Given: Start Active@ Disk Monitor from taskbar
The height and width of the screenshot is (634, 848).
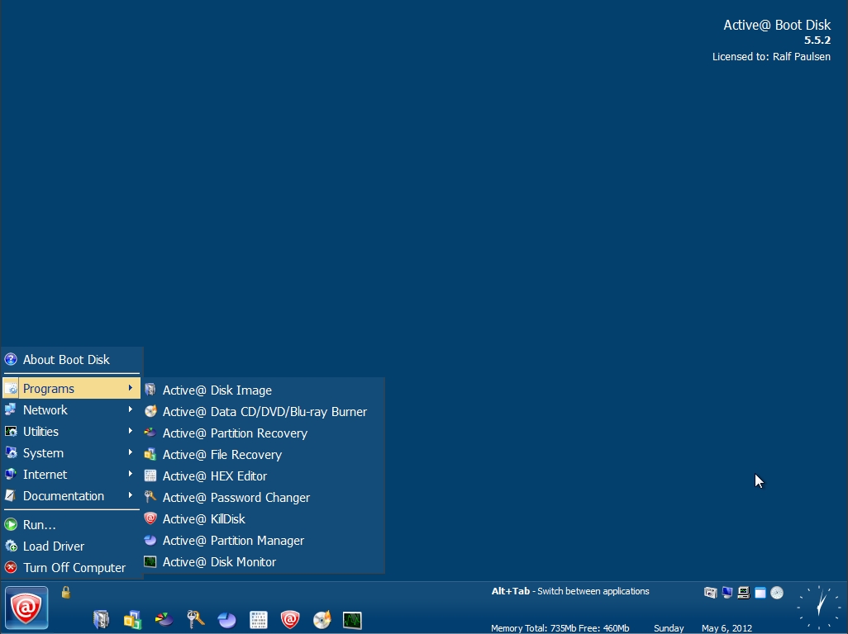Looking at the screenshot, I should point(352,619).
